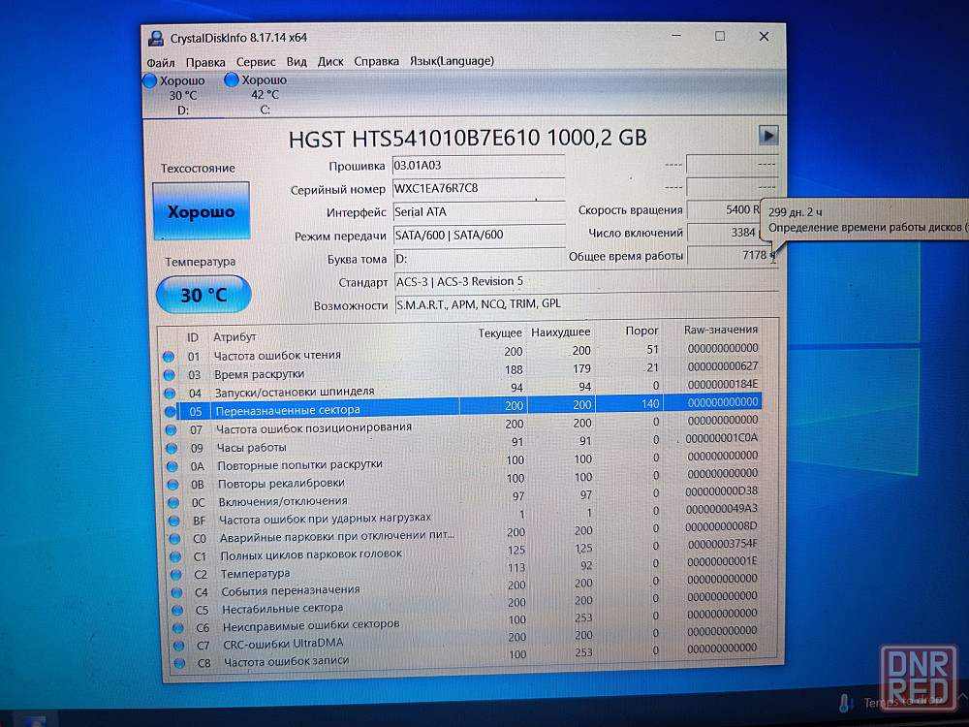Click status dot for attribute BF

pyautogui.click(x=174, y=522)
